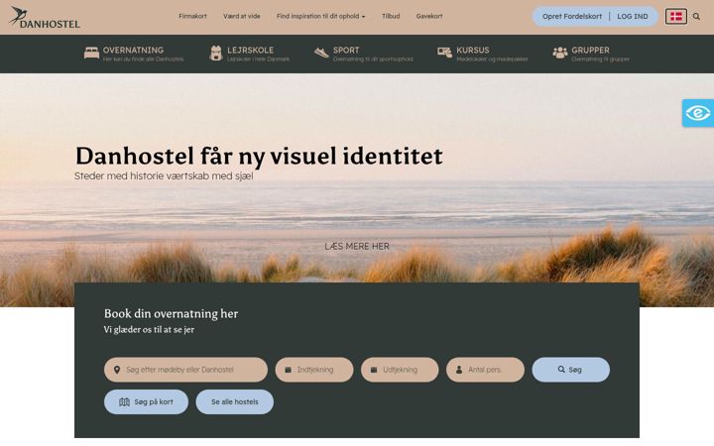
Task: Open the Tilbud menu item
Action: [391, 16]
